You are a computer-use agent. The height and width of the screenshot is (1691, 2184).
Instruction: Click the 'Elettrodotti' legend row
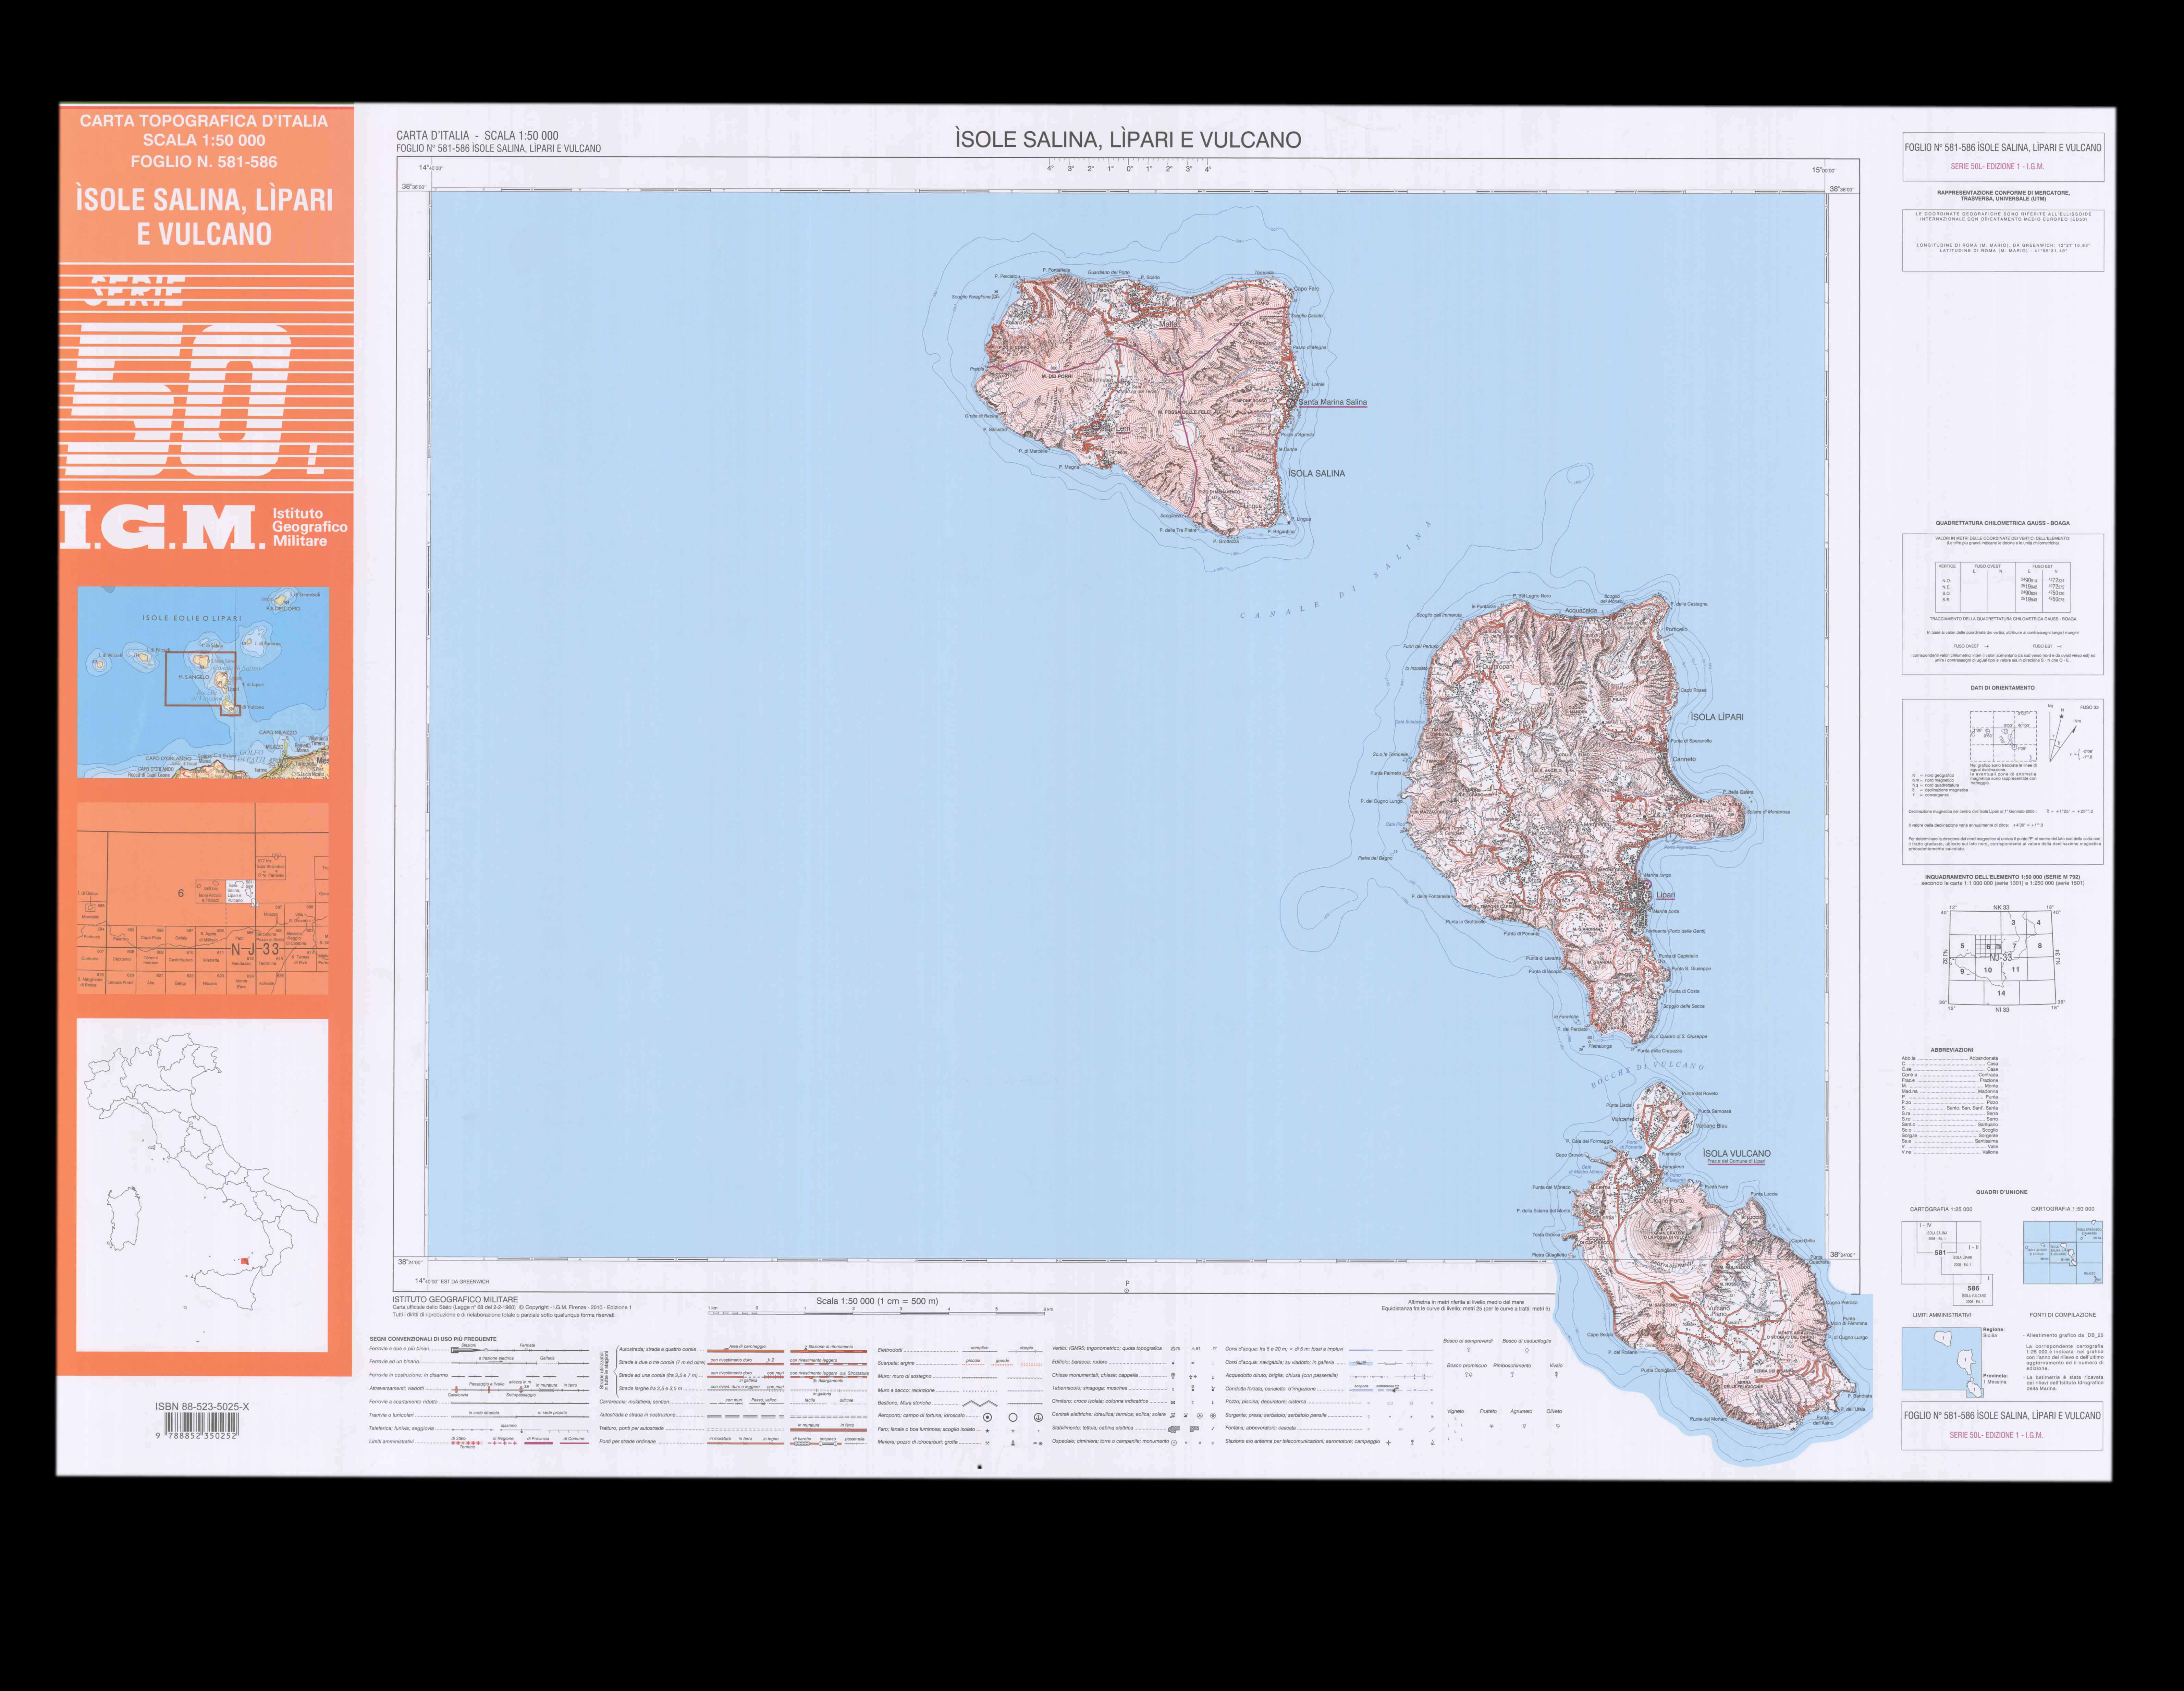tap(960, 1349)
